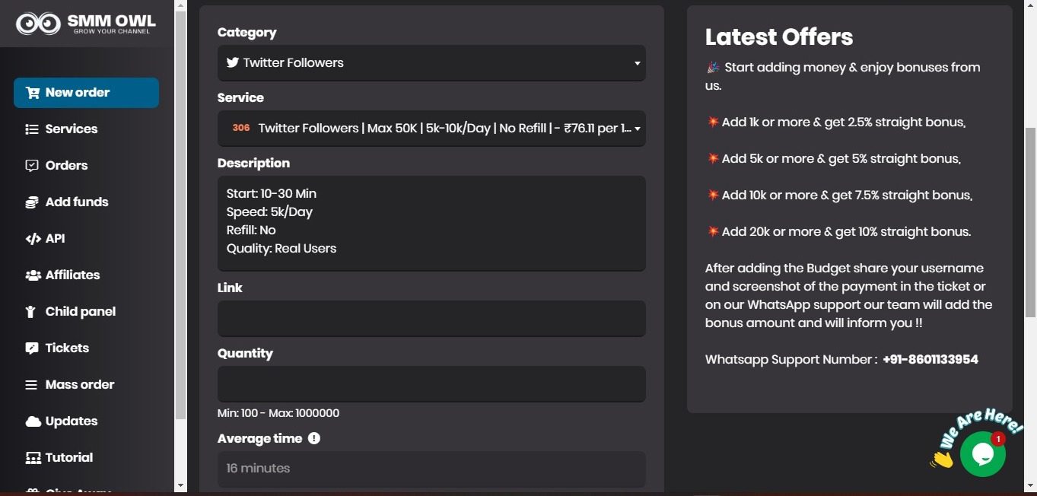
Task: Click the Add funds money icon
Action: click(31, 202)
